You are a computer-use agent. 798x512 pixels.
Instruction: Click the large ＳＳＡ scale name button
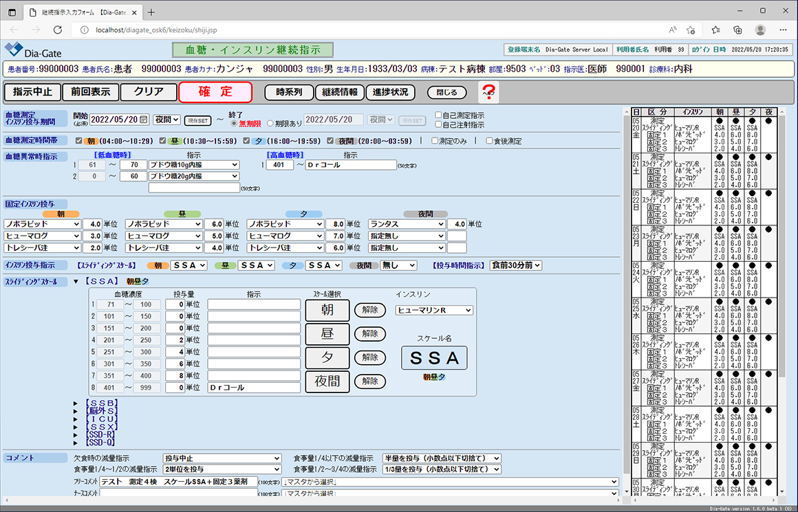pyautogui.click(x=434, y=358)
